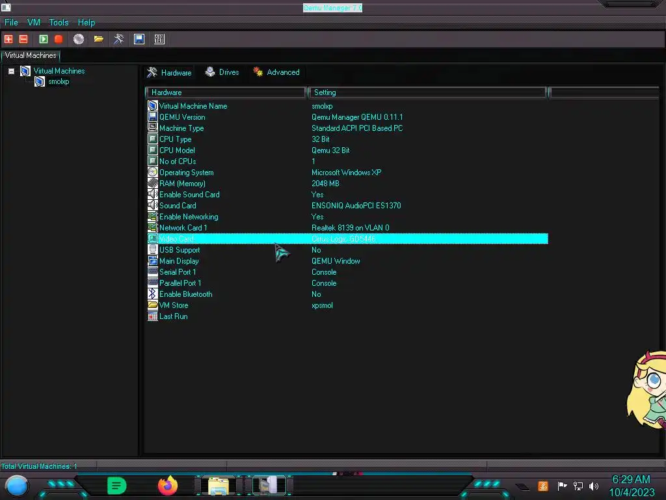Image resolution: width=666 pixels, height=500 pixels.
Task: Select the Main Display row
Action: 347,260
